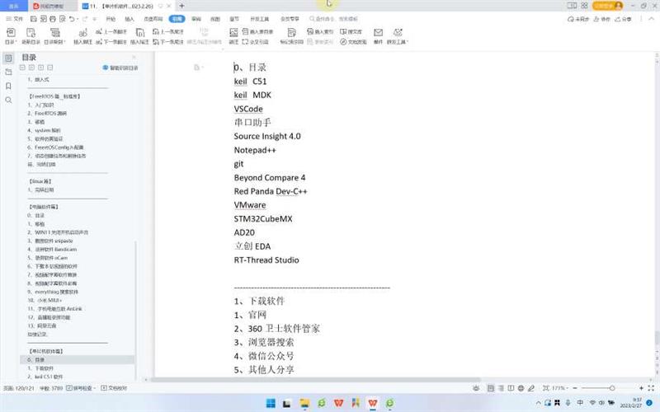
Task: Click the zoom percentage 171% in status bar
Action: click(559, 388)
